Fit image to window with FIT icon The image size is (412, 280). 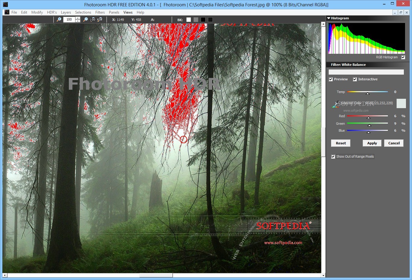(100, 19)
